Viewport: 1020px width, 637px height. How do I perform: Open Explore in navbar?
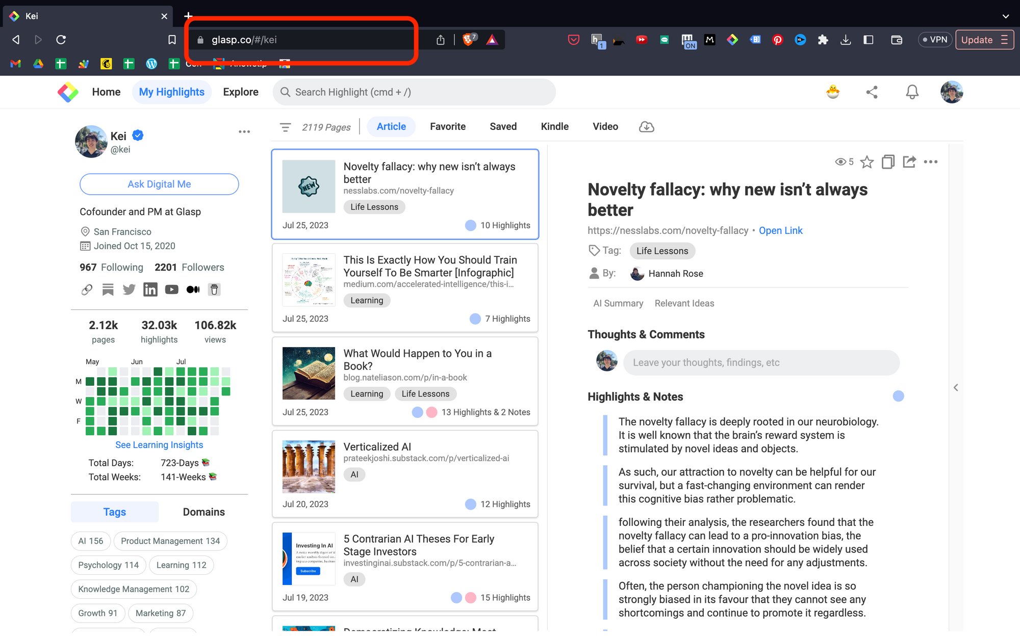pos(241,92)
